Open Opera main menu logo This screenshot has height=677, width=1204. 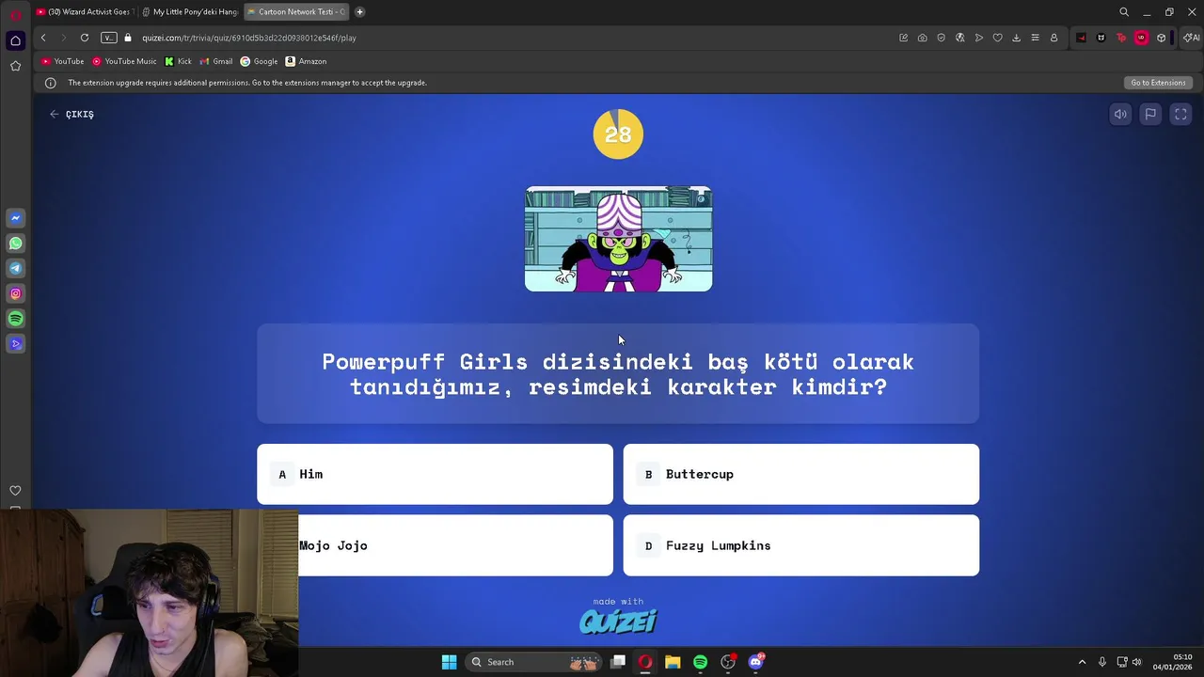click(x=15, y=14)
